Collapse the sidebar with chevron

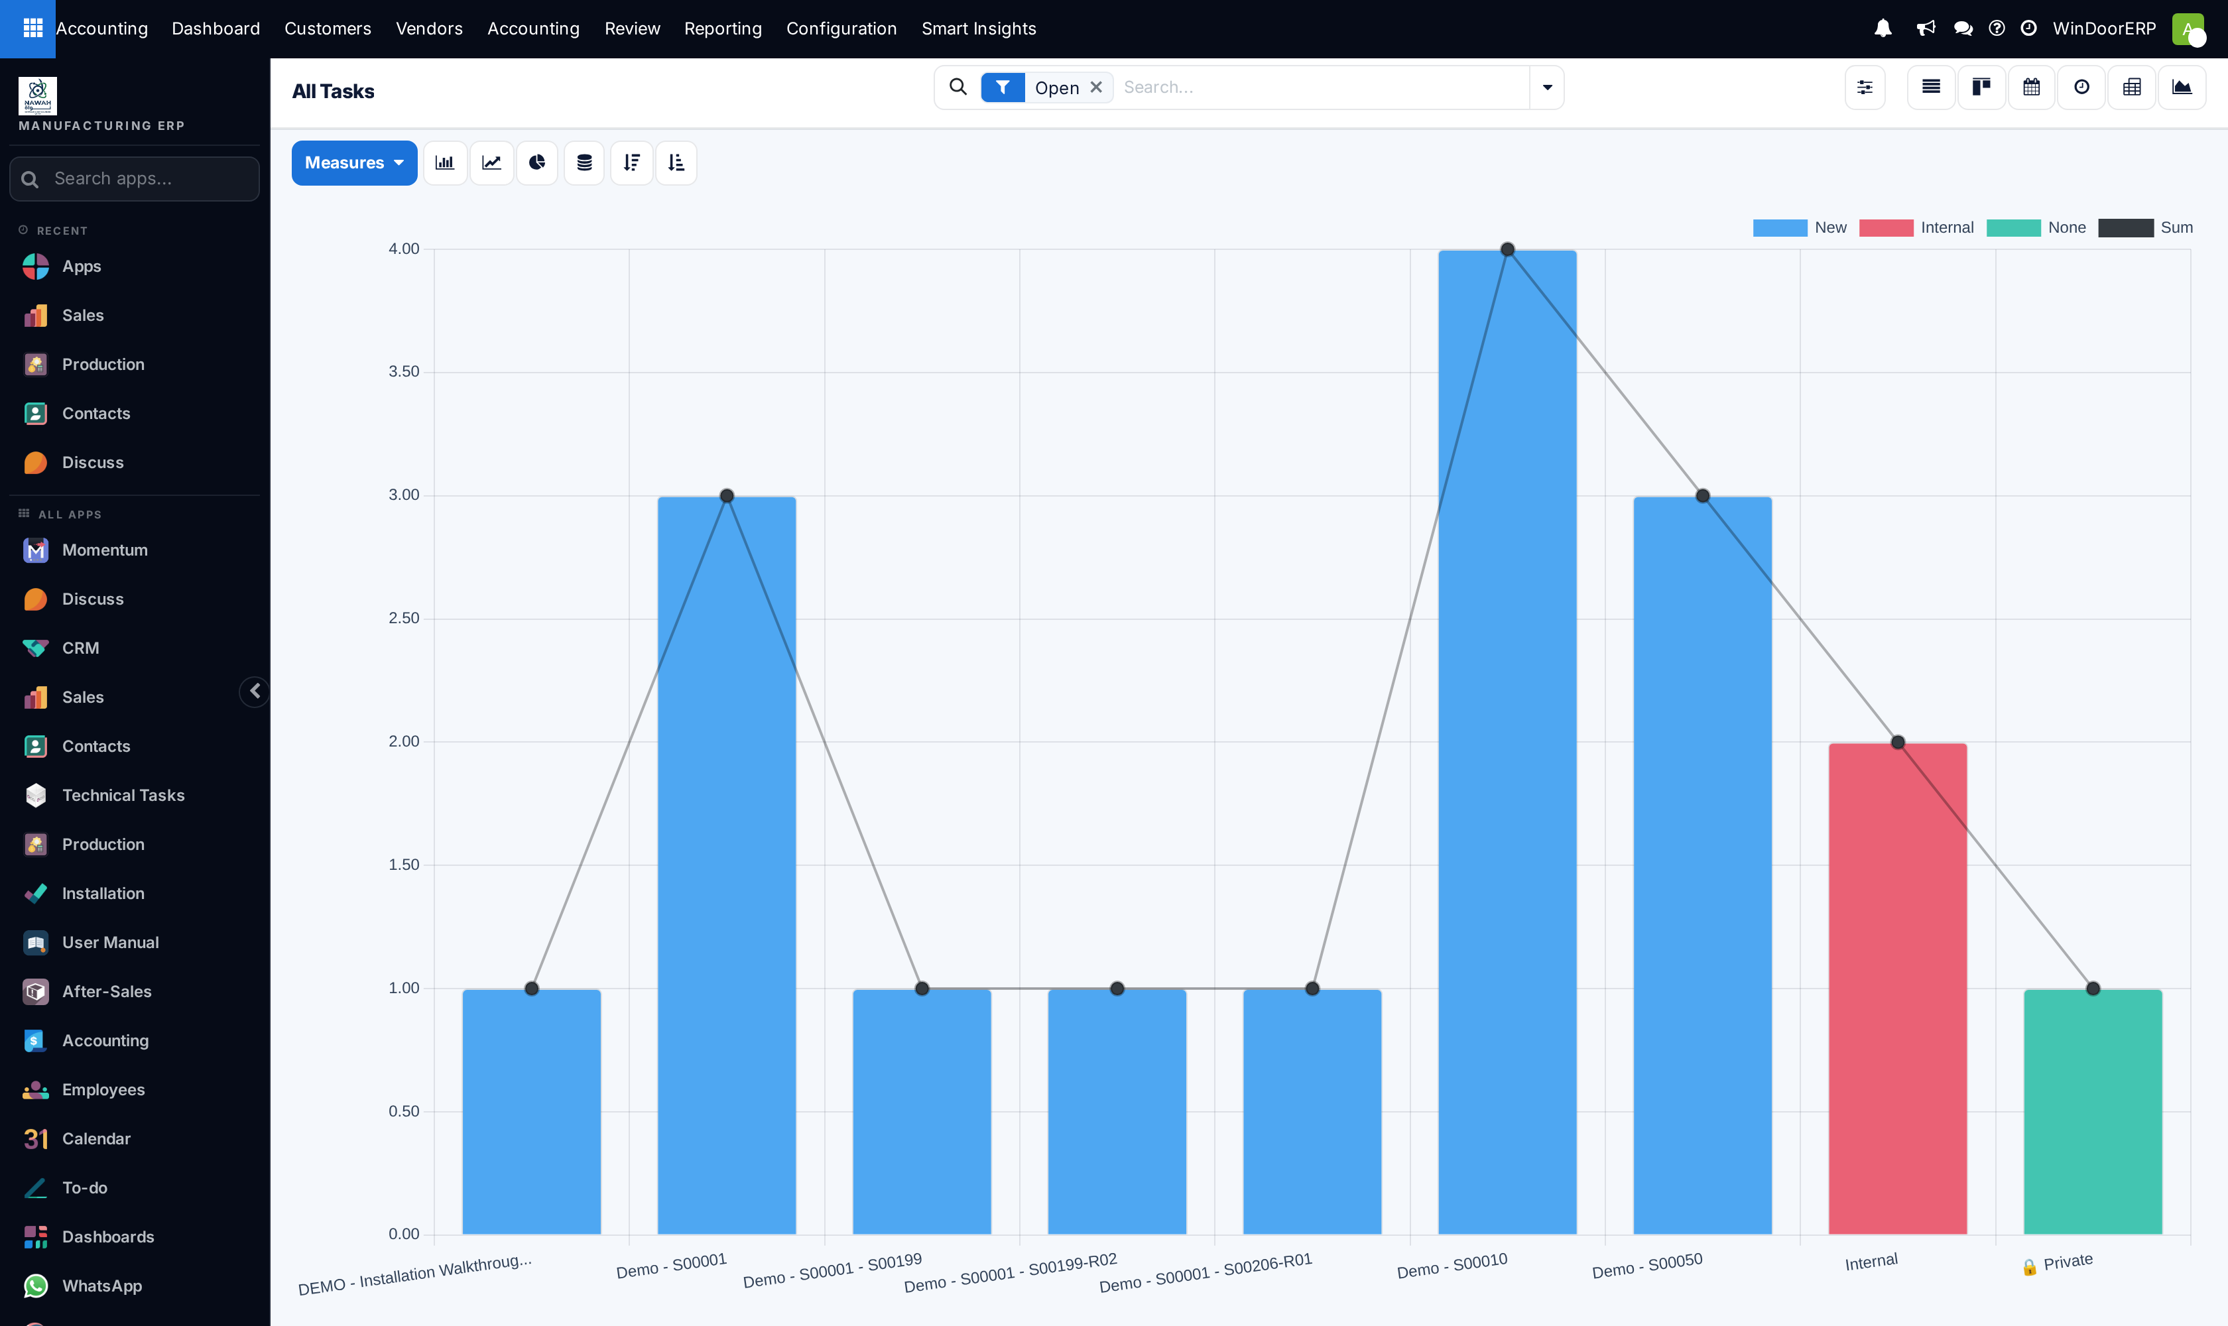pyautogui.click(x=255, y=691)
